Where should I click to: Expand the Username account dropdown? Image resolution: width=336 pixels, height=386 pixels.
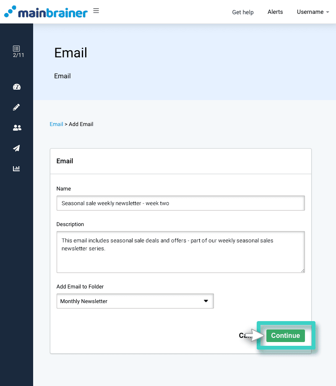tap(313, 12)
